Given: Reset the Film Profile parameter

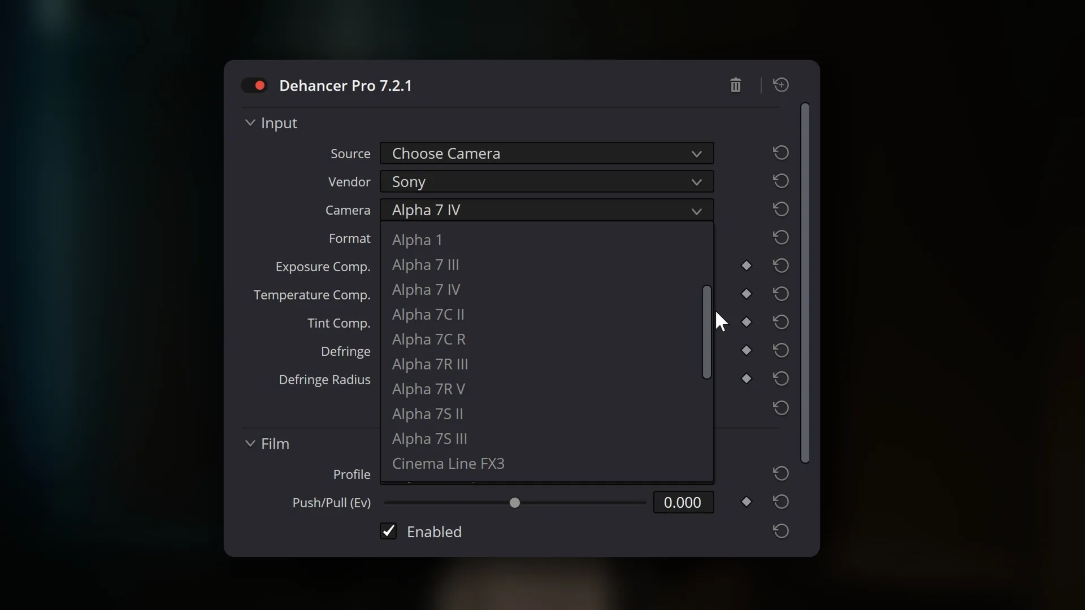Looking at the screenshot, I should tap(781, 474).
